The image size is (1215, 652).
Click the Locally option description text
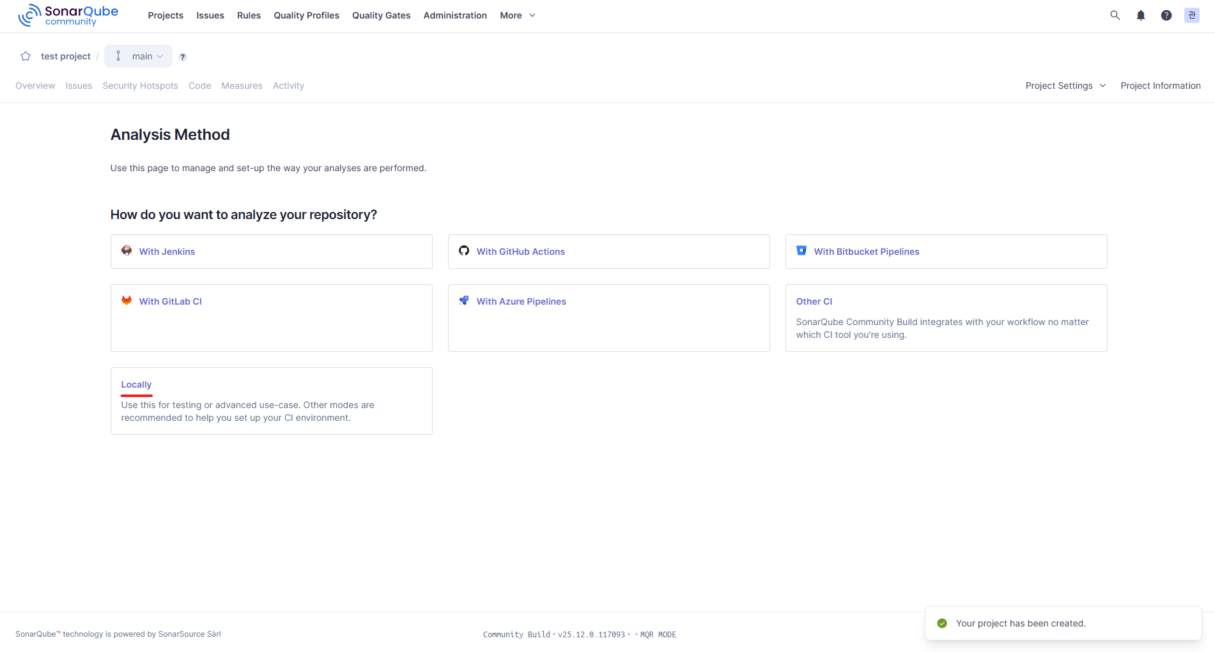click(x=248, y=411)
